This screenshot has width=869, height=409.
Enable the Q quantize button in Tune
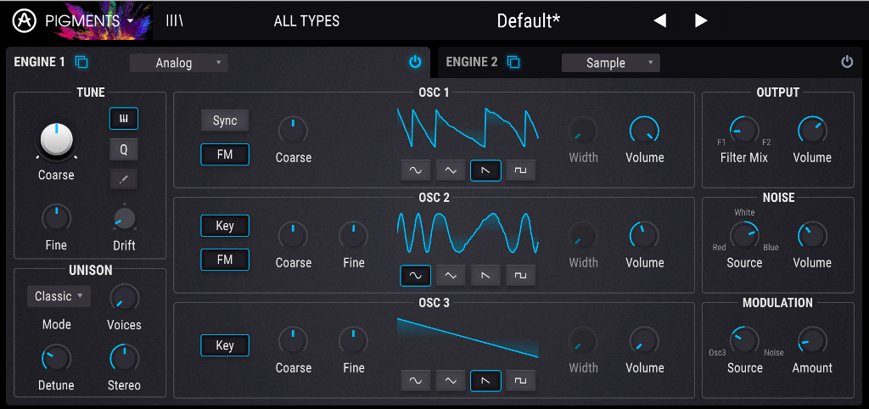point(124,149)
